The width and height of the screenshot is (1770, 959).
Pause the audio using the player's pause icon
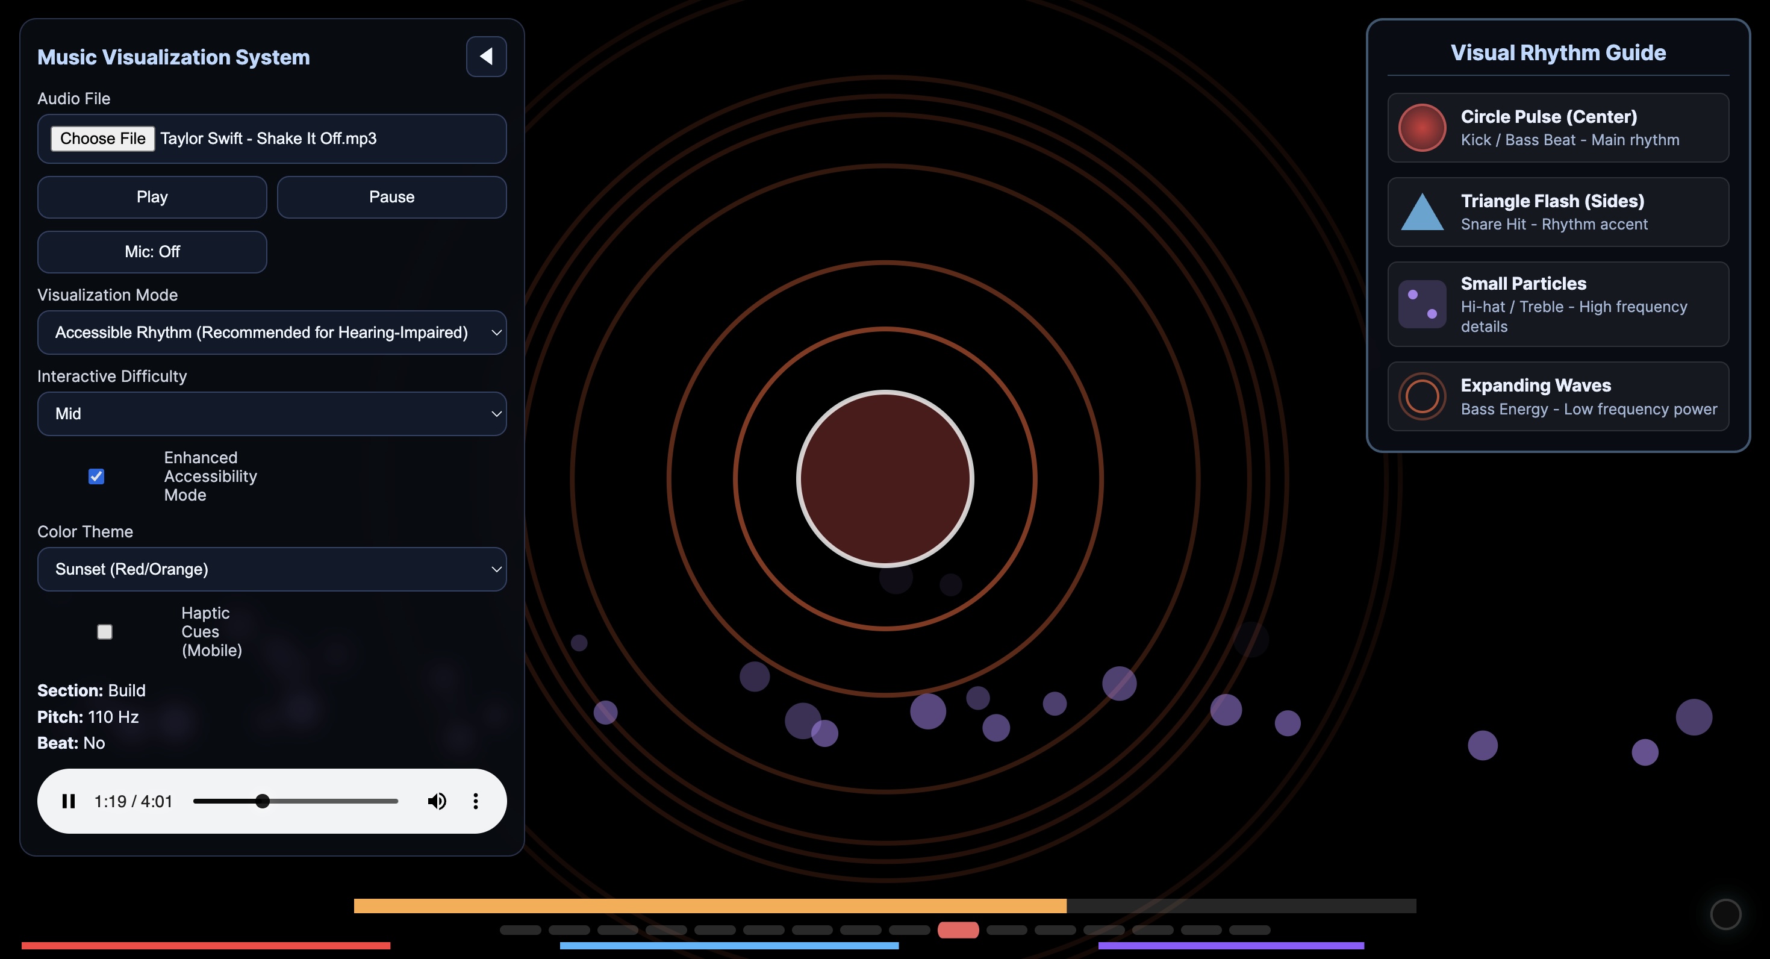[69, 801]
